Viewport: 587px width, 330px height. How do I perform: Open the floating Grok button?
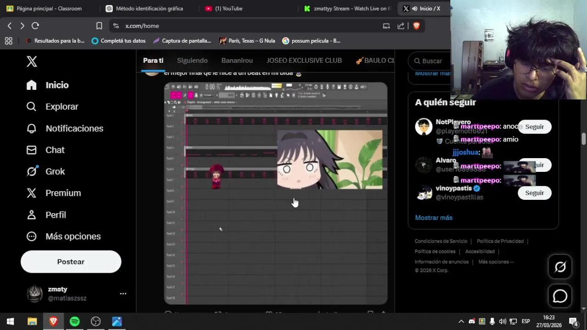(560, 267)
